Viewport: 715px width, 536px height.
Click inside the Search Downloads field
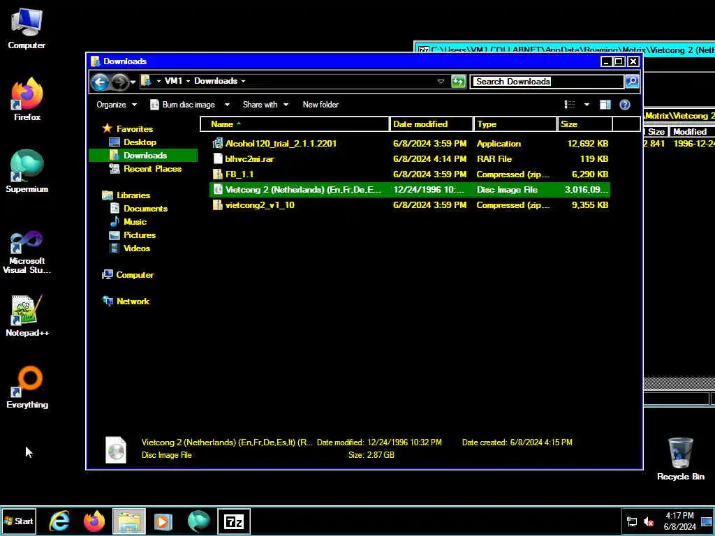(547, 82)
